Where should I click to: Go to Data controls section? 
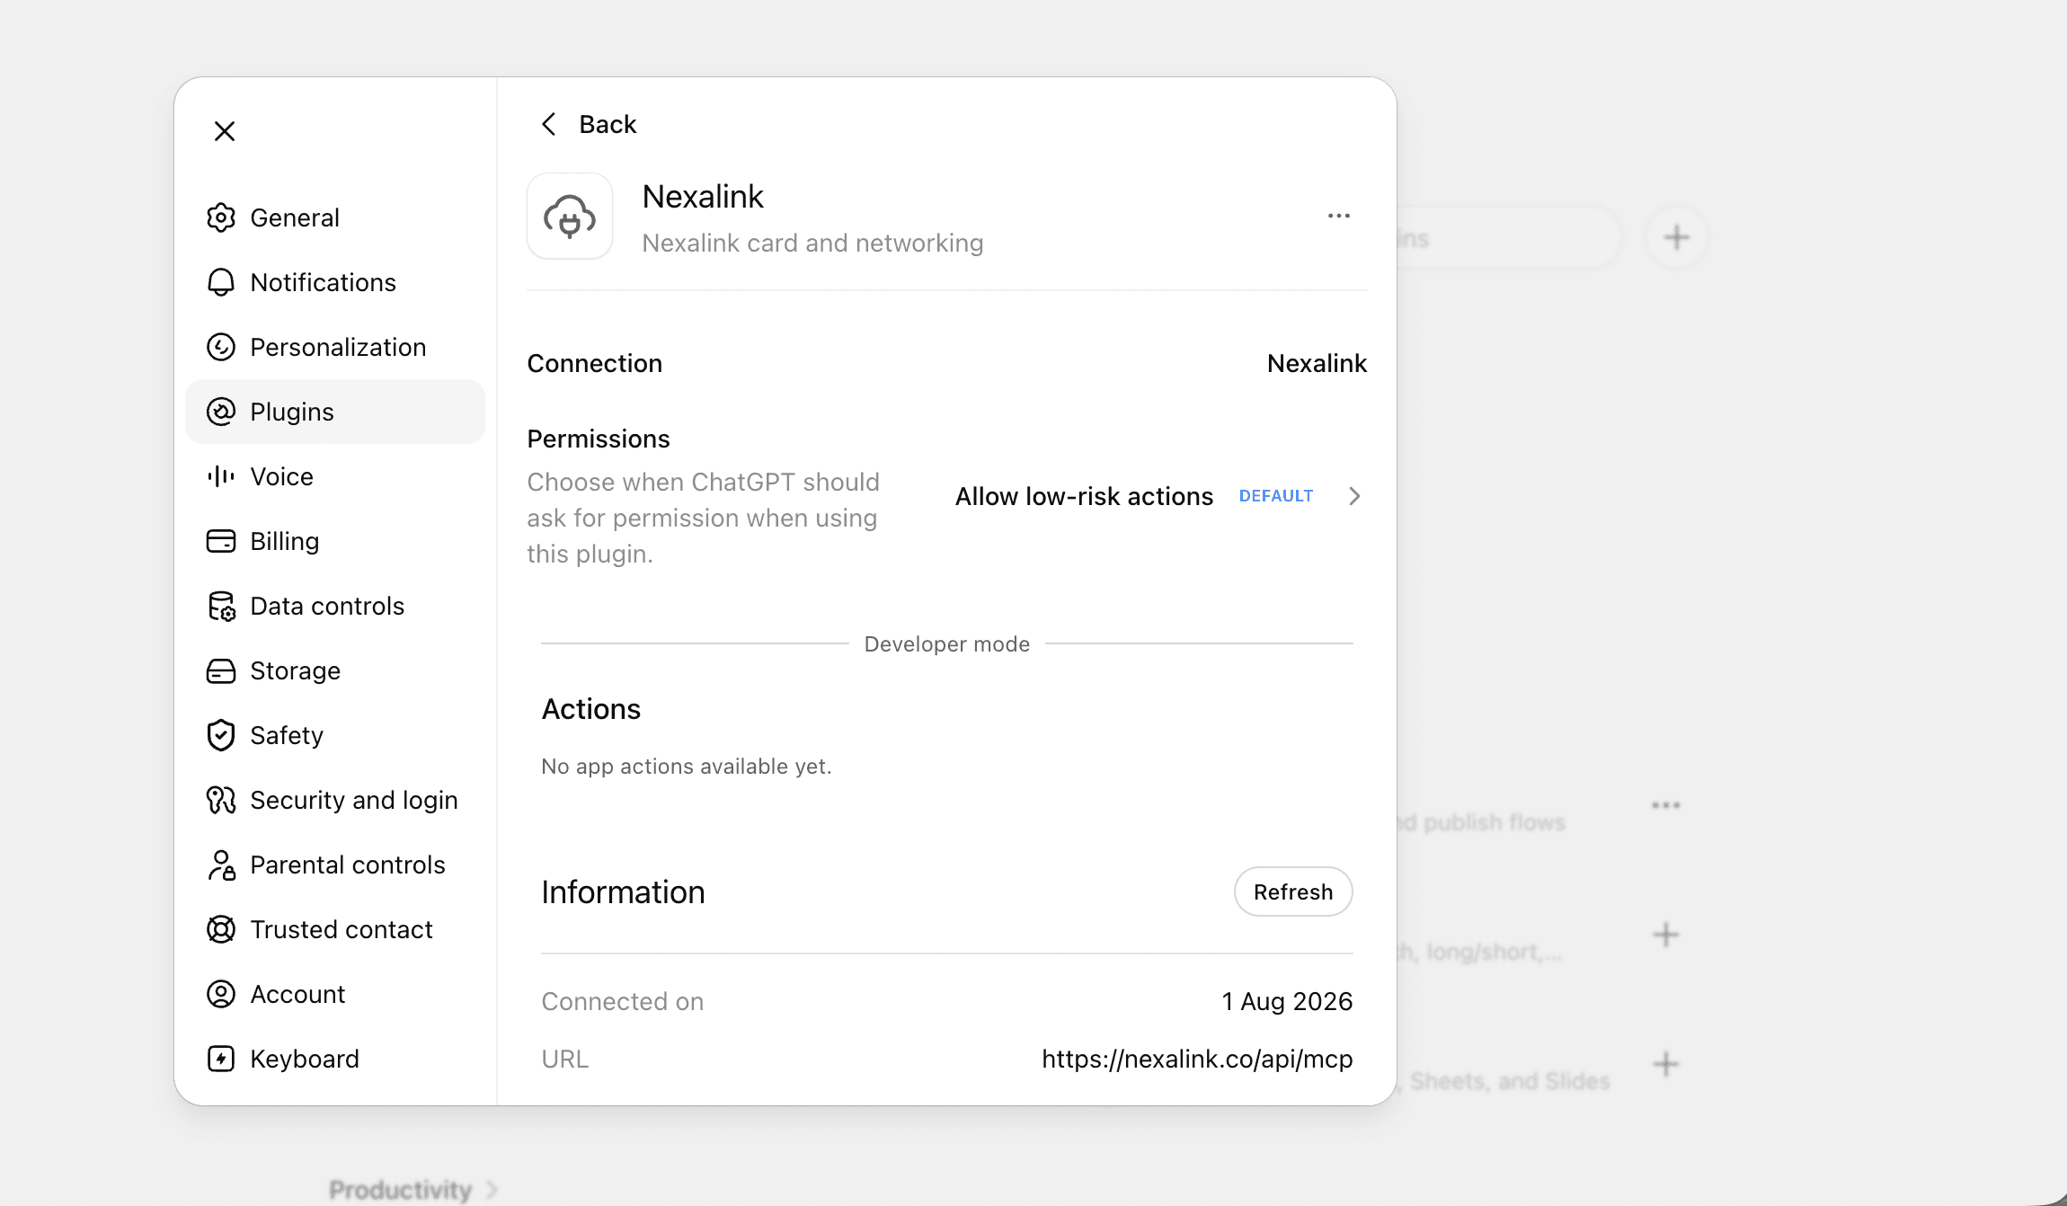(335, 606)
